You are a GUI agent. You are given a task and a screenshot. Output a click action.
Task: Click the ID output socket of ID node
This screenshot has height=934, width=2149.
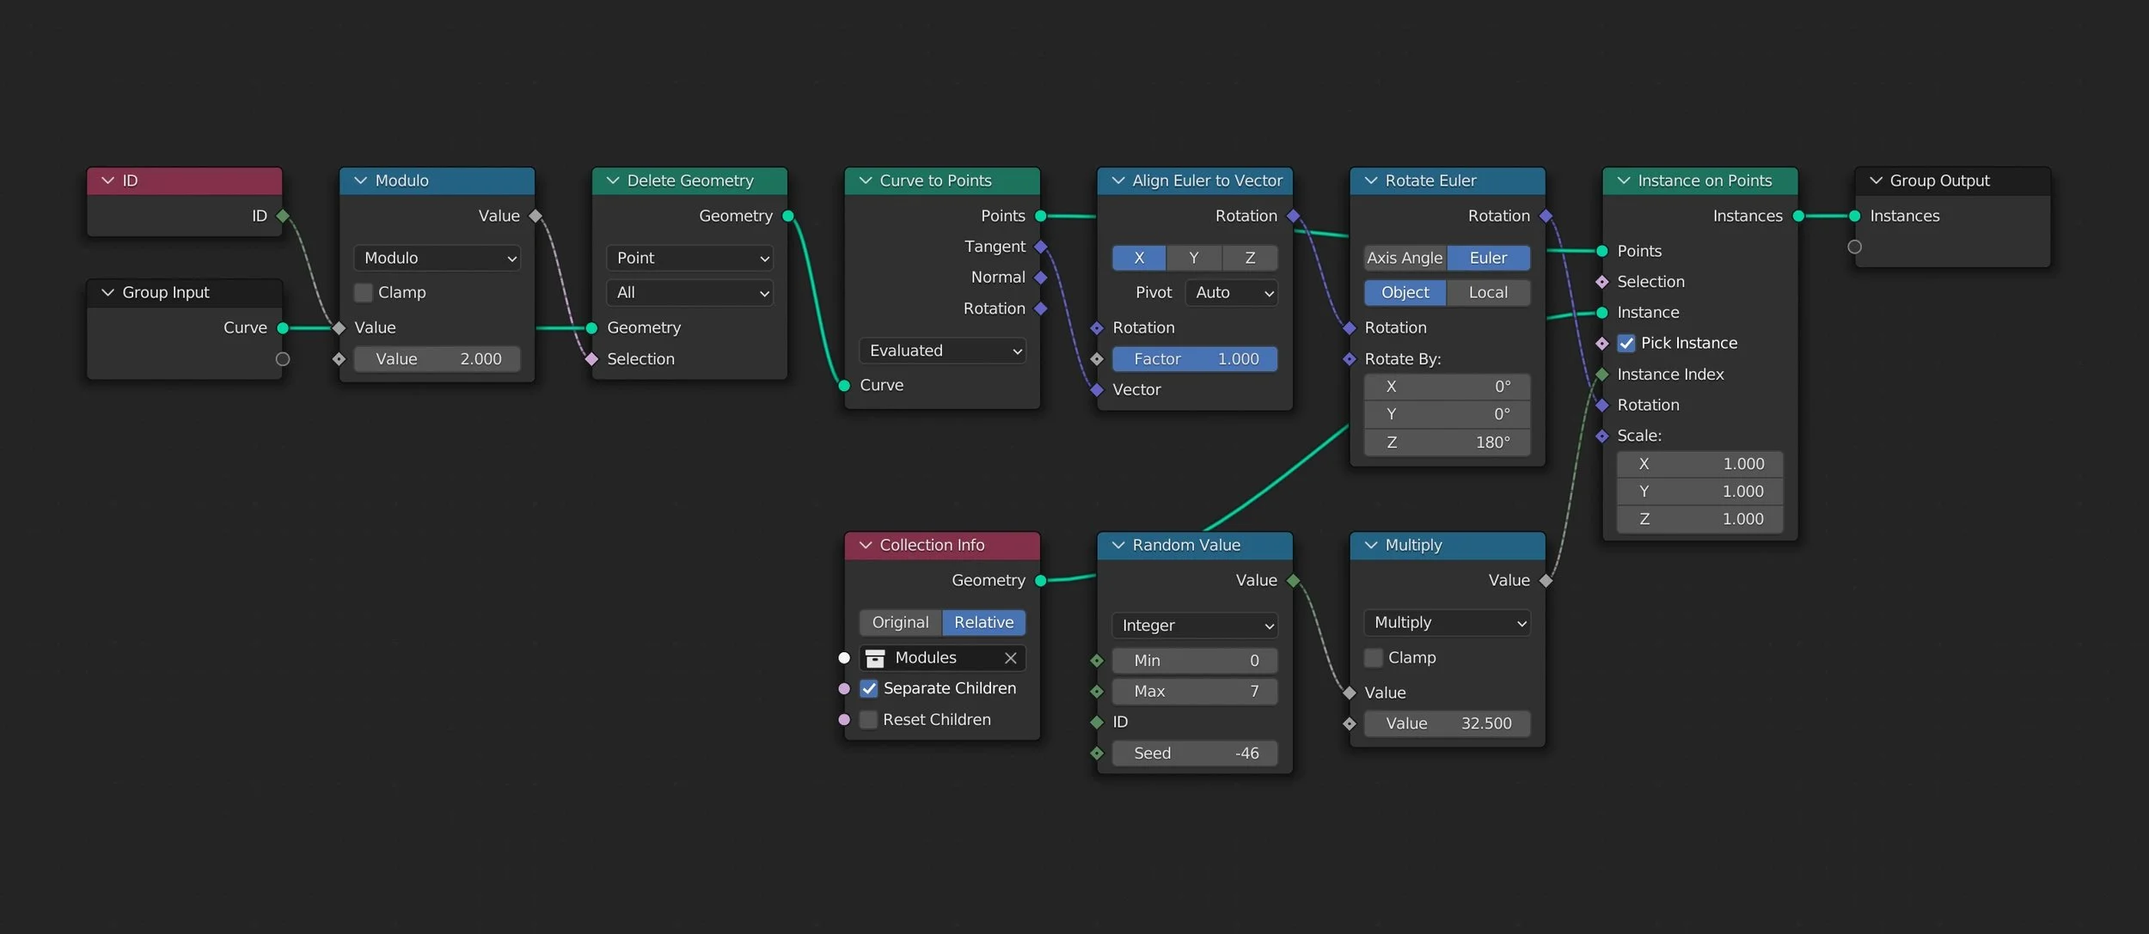[283, 217]
